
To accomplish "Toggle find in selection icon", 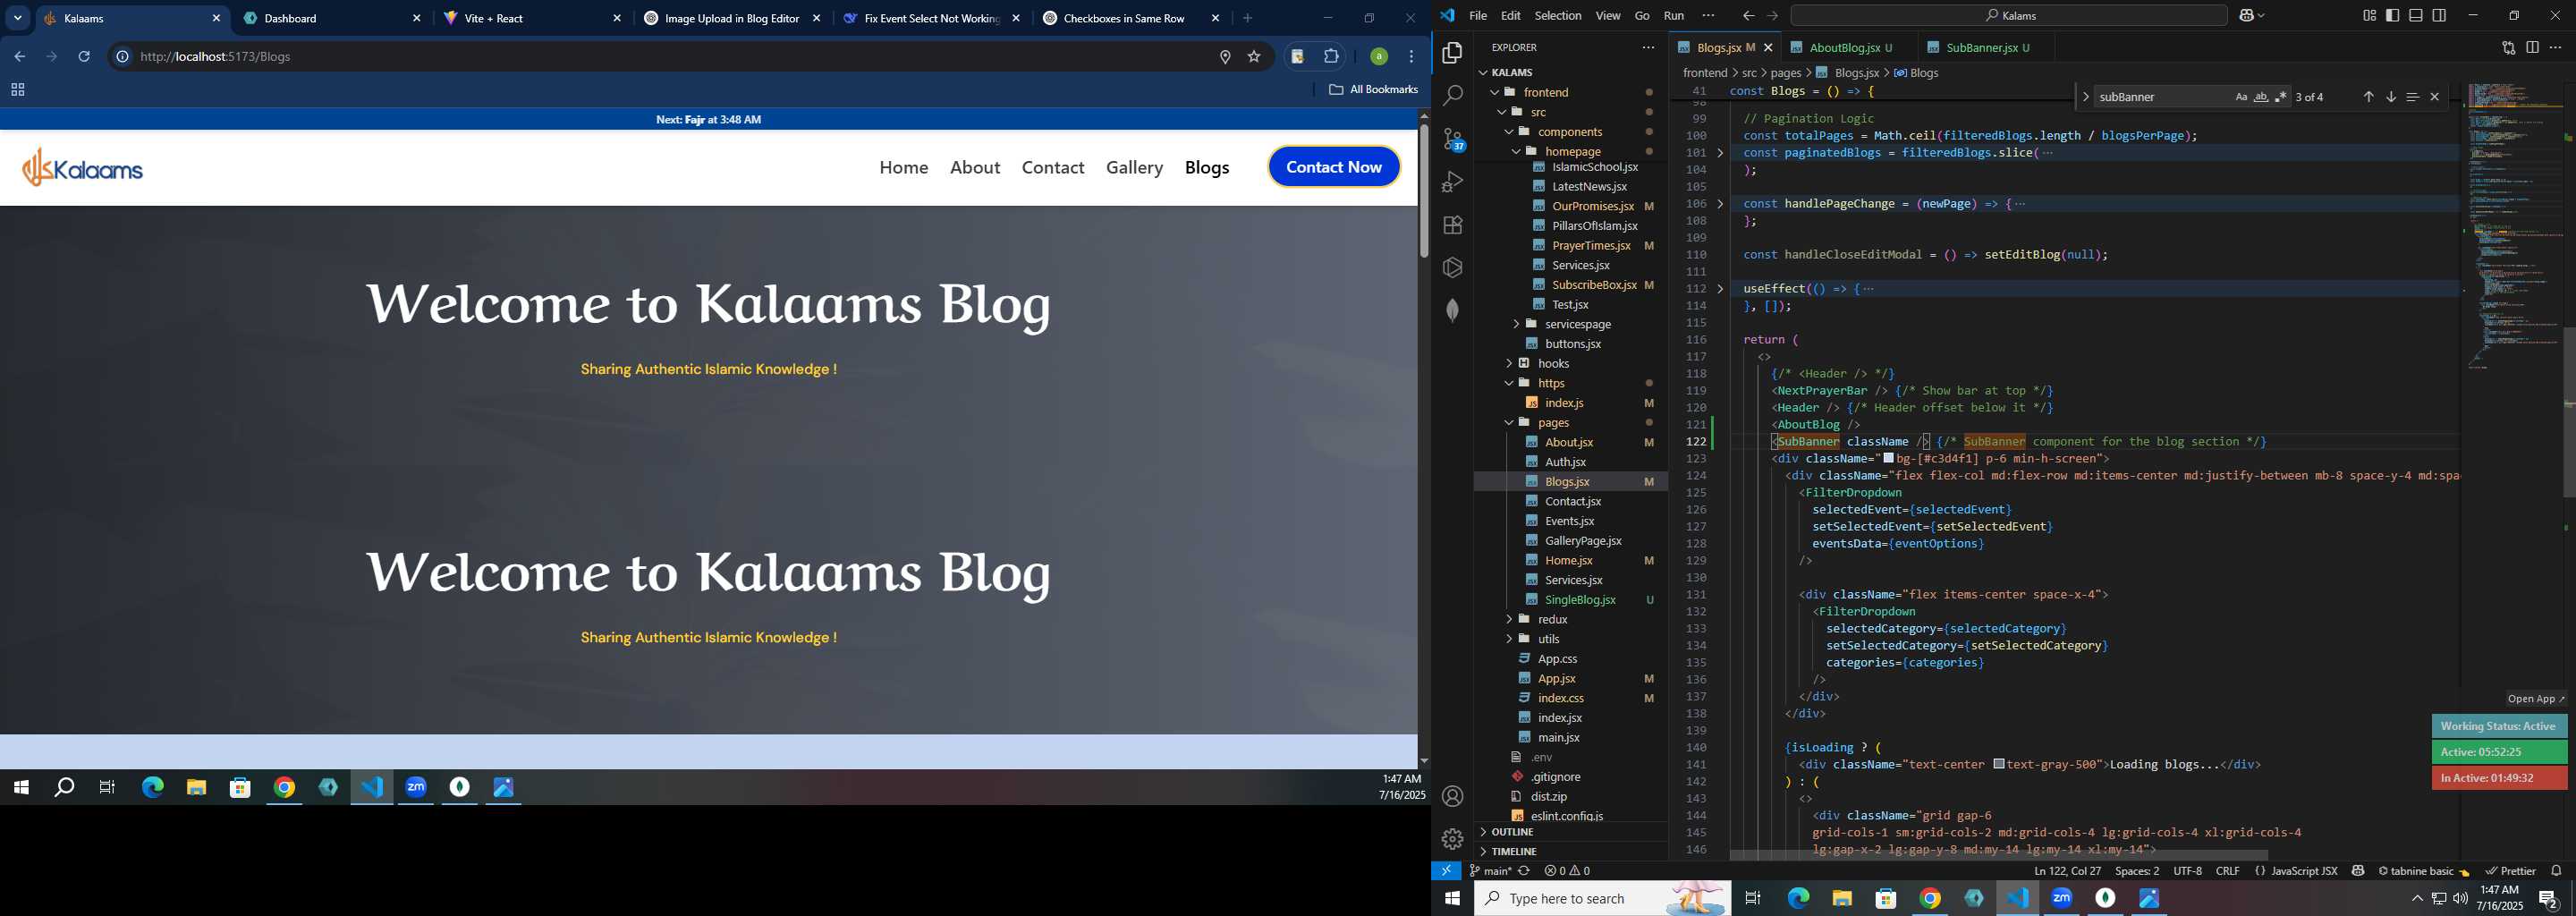I will point(2413,97).
